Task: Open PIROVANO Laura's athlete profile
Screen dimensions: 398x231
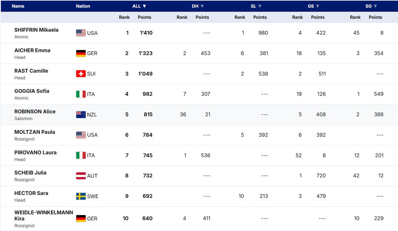Action: pyautogui.click(x=35, y=153)
